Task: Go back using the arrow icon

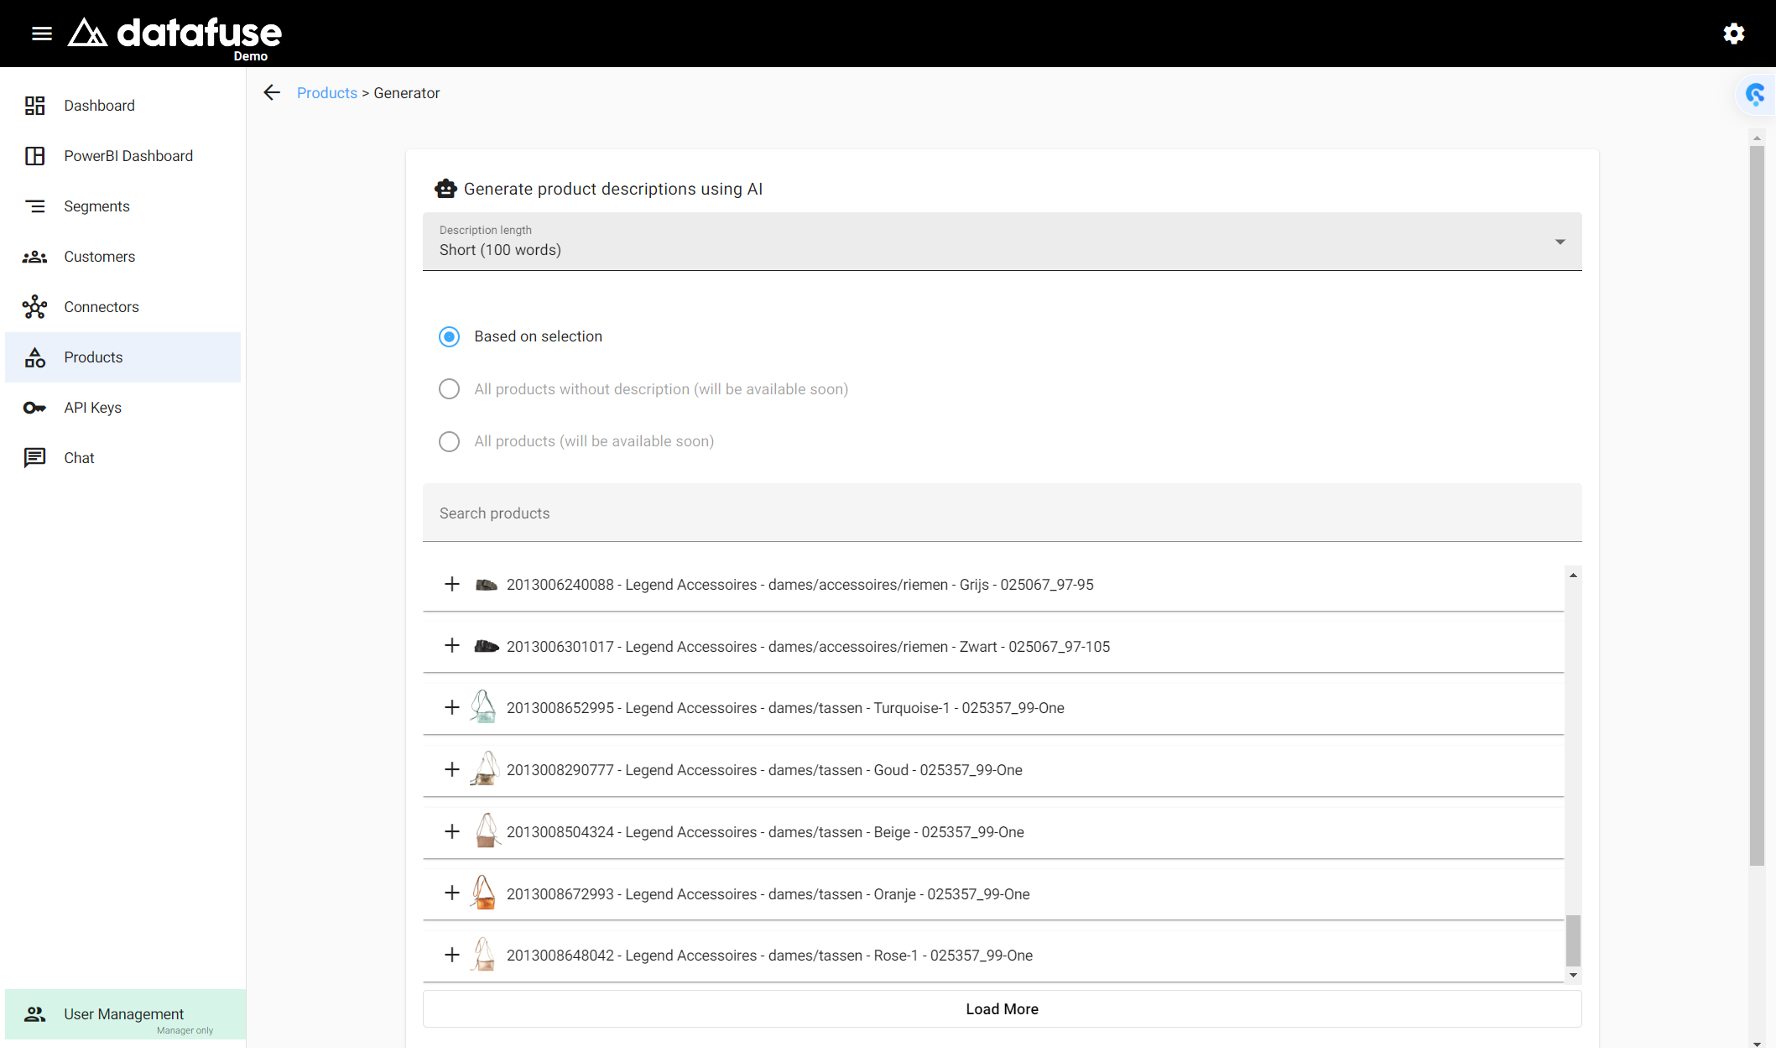Action: [x=272, y=92]
